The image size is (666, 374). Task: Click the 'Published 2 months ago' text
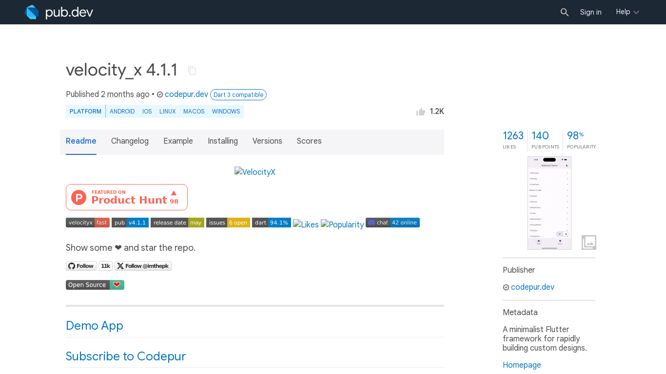108,94
